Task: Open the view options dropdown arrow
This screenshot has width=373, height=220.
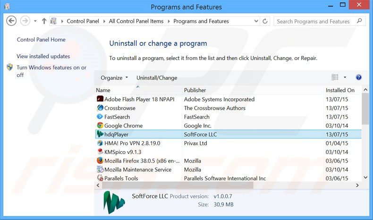Action: pos(345,77)
